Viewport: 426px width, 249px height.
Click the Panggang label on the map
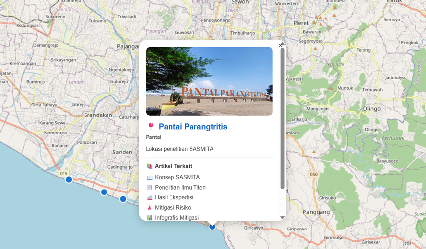316,212
